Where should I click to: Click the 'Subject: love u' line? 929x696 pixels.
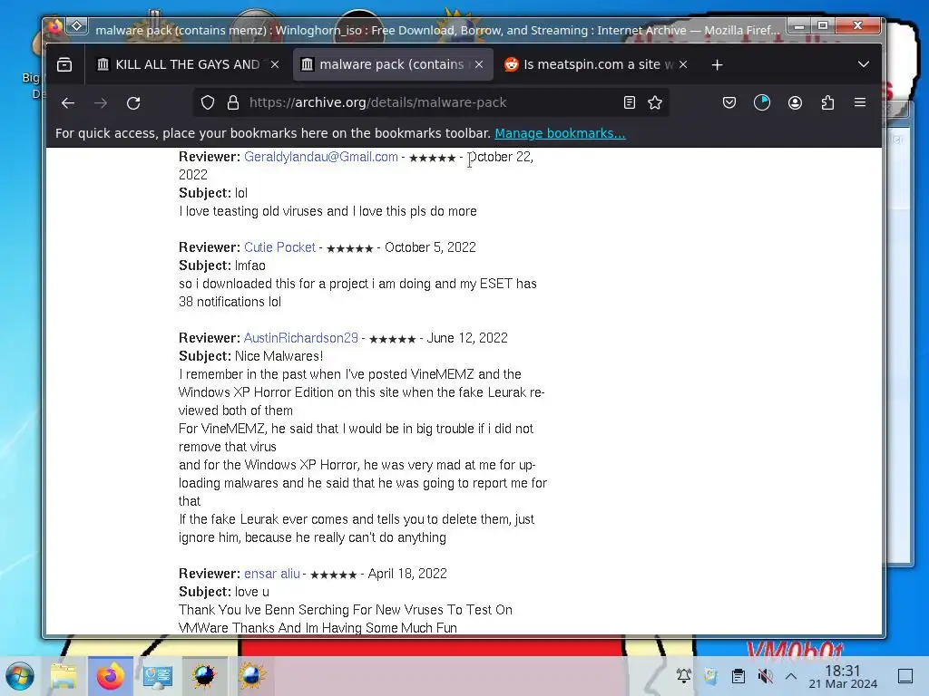(x=224, y=592)
